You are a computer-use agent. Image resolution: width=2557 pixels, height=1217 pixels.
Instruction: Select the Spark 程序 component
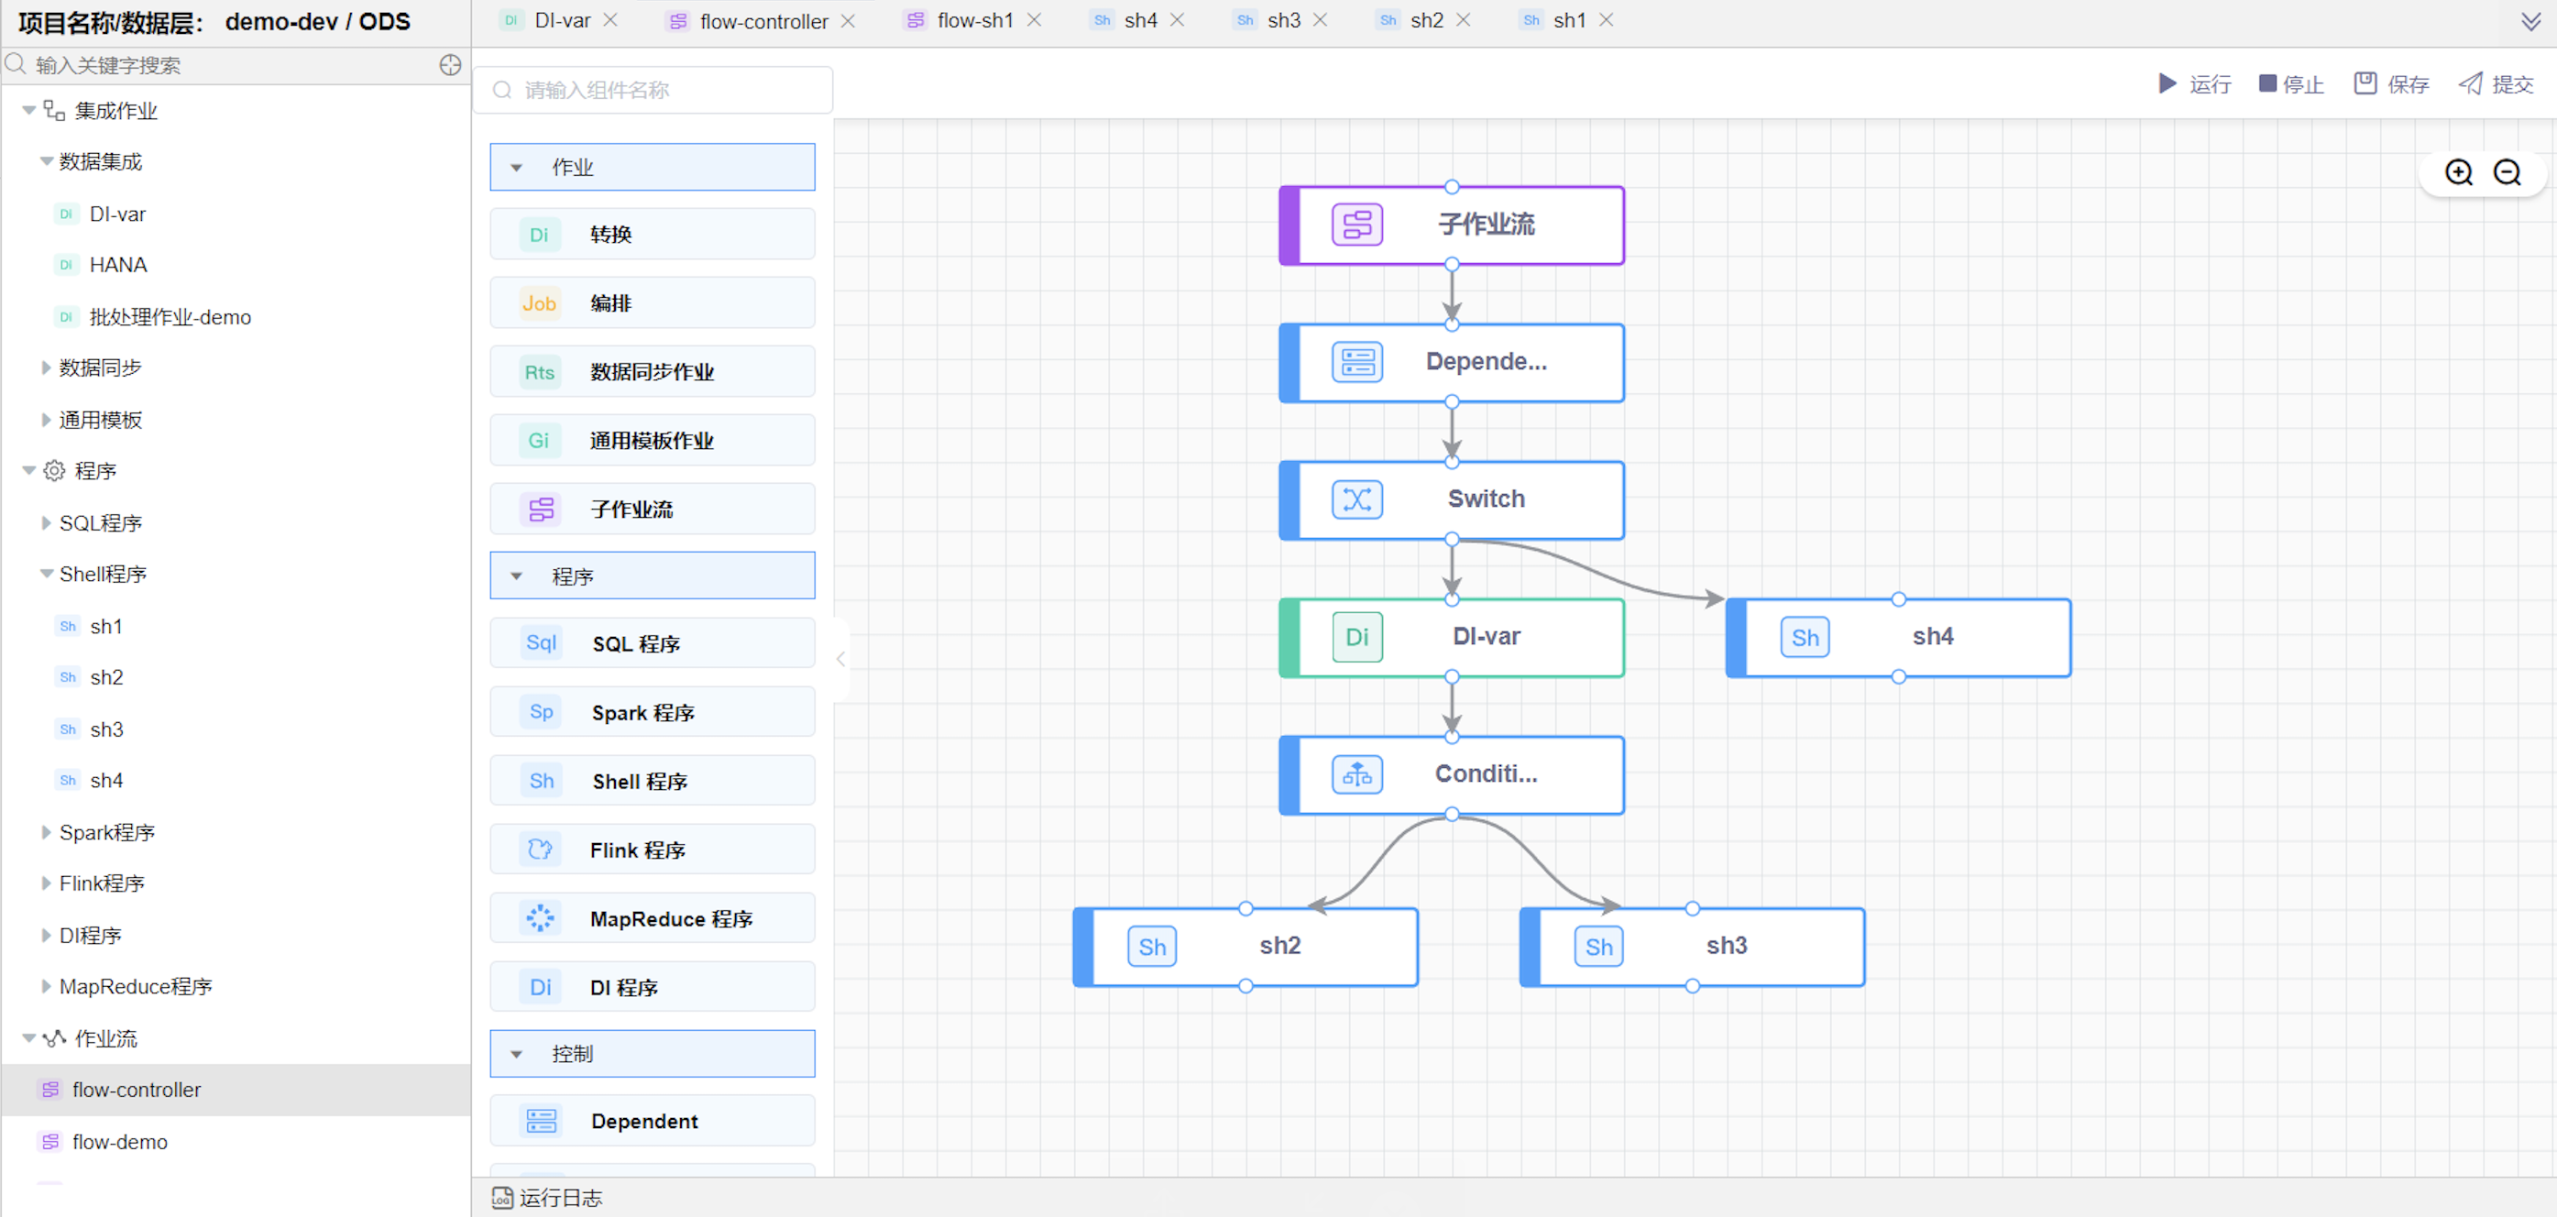point(651,712)
